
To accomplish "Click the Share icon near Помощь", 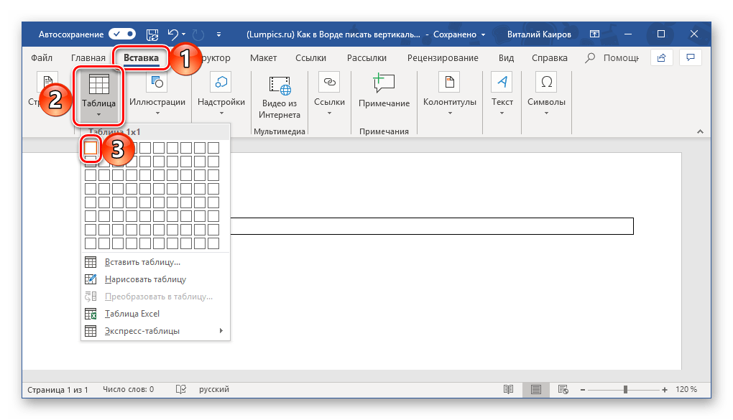I will (660, 57).
